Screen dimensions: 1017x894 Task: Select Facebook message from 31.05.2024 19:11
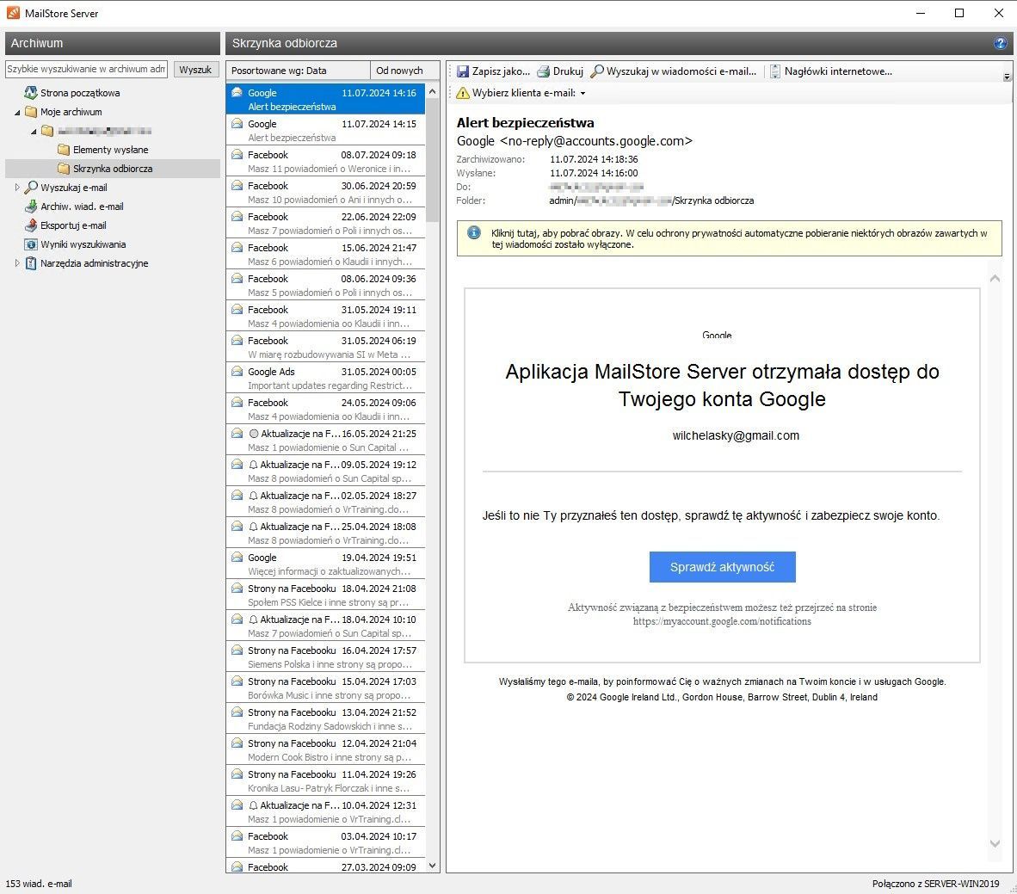click(x=325, y=317)
